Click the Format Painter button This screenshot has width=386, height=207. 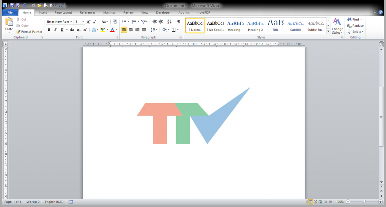tap(29, 32)
